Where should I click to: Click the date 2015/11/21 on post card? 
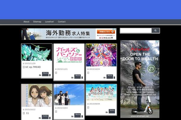pyautogui.click(x=62, y=69)
